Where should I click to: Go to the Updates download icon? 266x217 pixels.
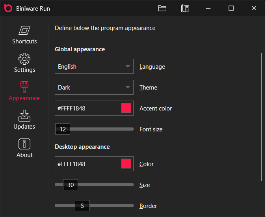coord(24,116)
